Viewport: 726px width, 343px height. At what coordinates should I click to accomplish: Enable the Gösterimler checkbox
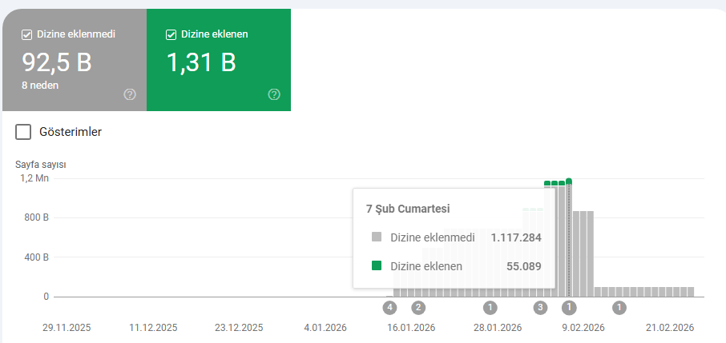[x=24, y=132]
